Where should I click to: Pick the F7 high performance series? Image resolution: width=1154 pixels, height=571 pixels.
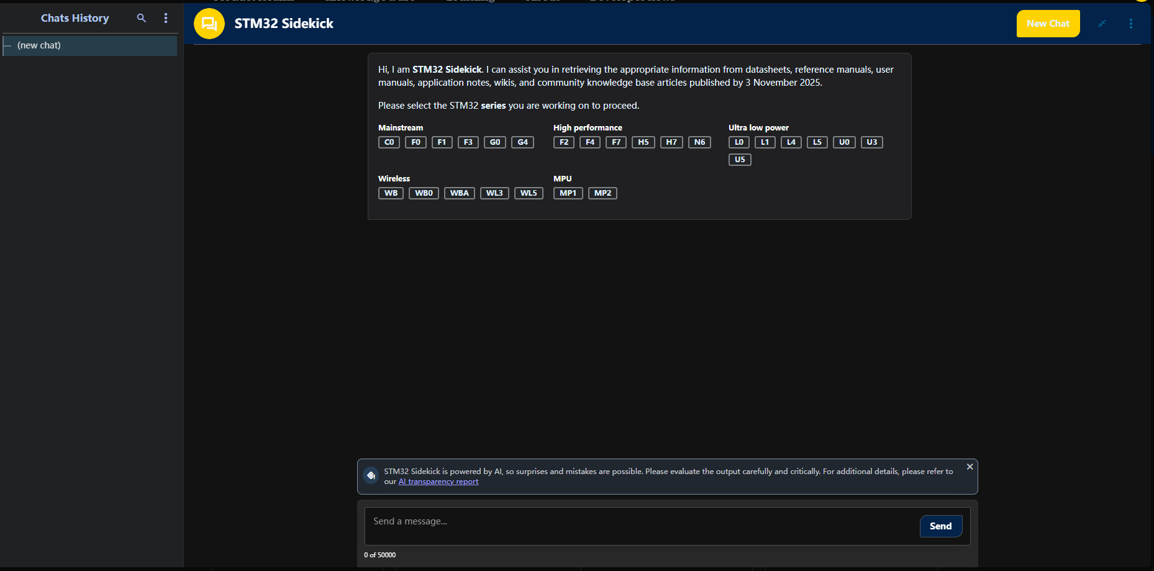(616, 142)
